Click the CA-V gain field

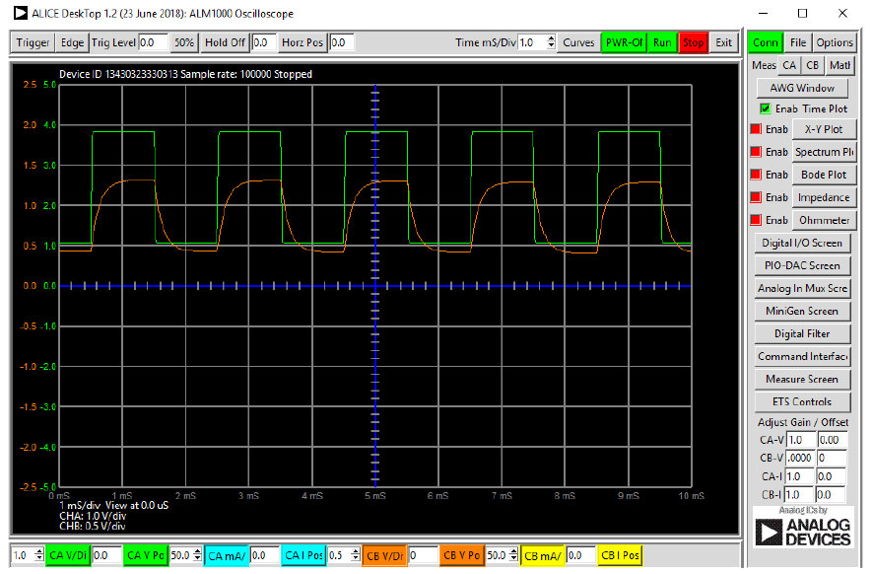pyautogui.click(x=801, y=440)
